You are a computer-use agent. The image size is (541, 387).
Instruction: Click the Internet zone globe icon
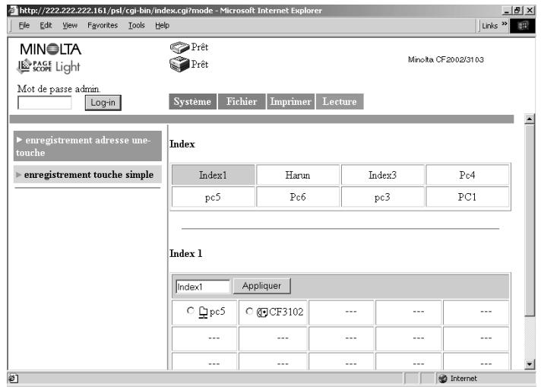pos(443,379)
